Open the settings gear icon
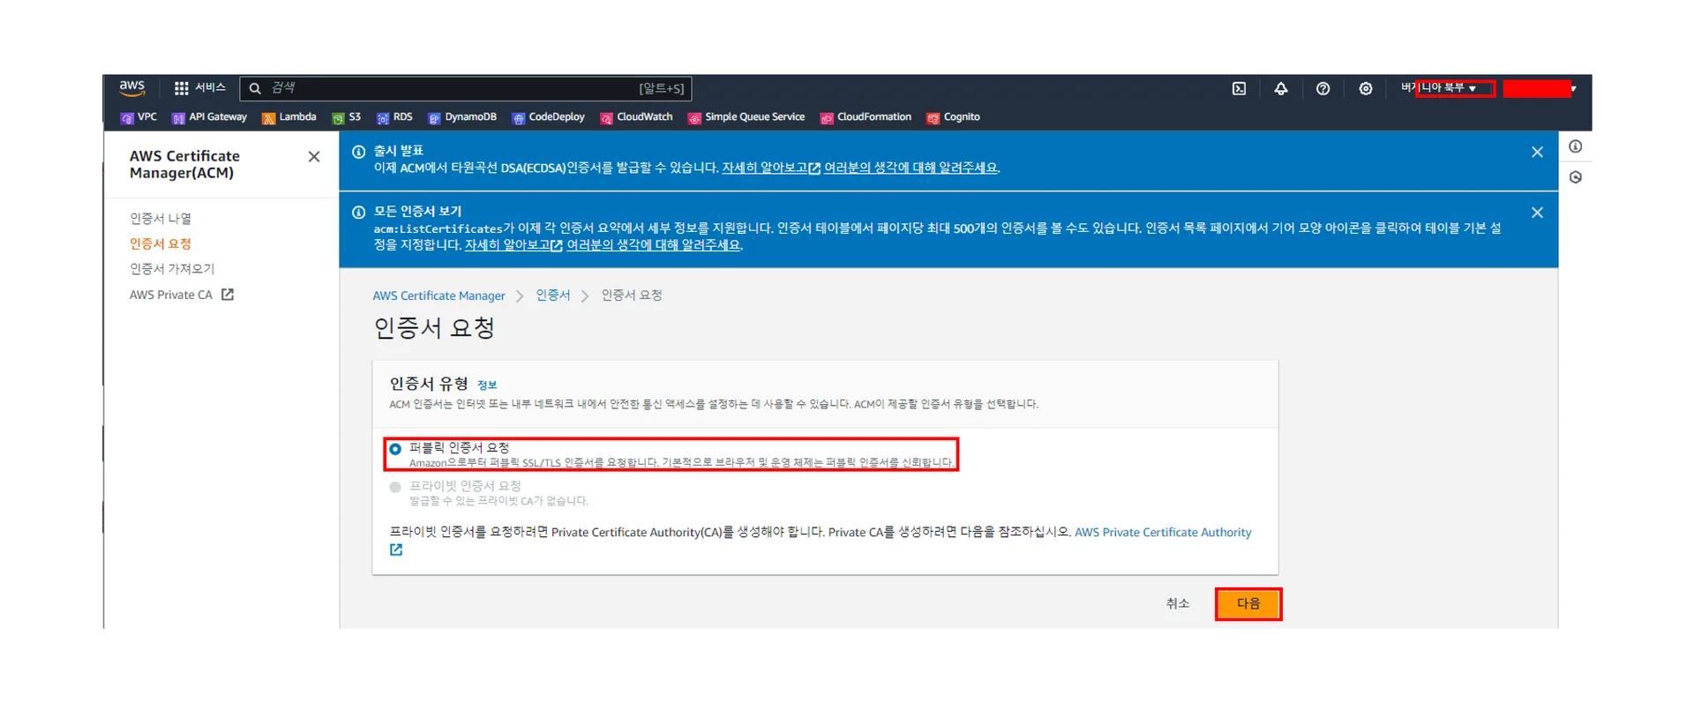The height and width of the screenshot is (703, 1694). 1365,88
